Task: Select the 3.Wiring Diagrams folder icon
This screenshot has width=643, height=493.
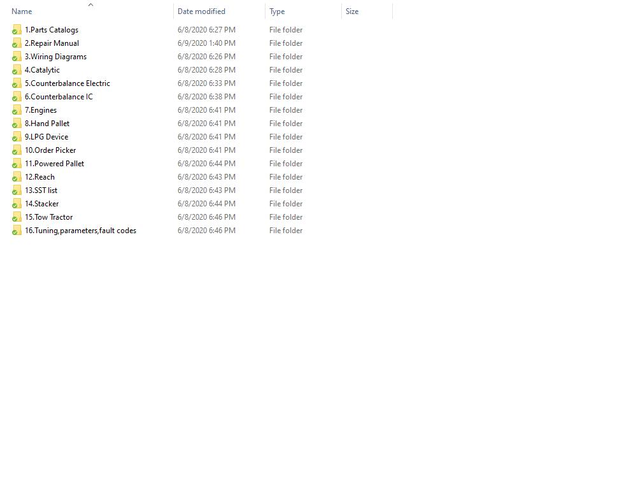Action: pyautogui.click(x=17, y=57)
